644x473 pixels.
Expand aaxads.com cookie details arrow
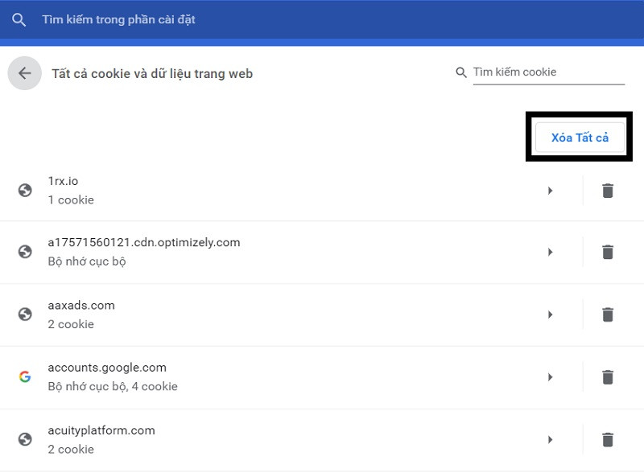(x=551, y=315)
